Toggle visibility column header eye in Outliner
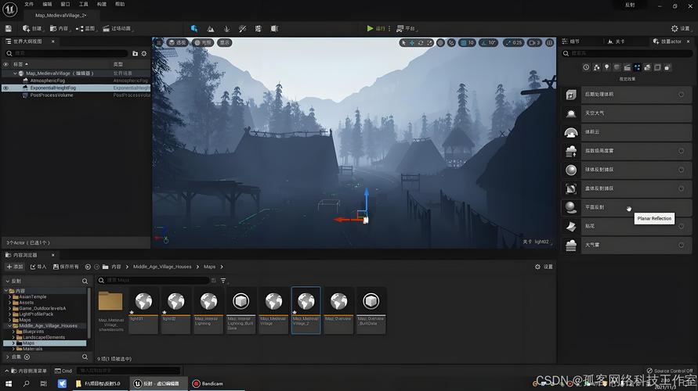This screenshot has width=698, height=391. point(5,64)
